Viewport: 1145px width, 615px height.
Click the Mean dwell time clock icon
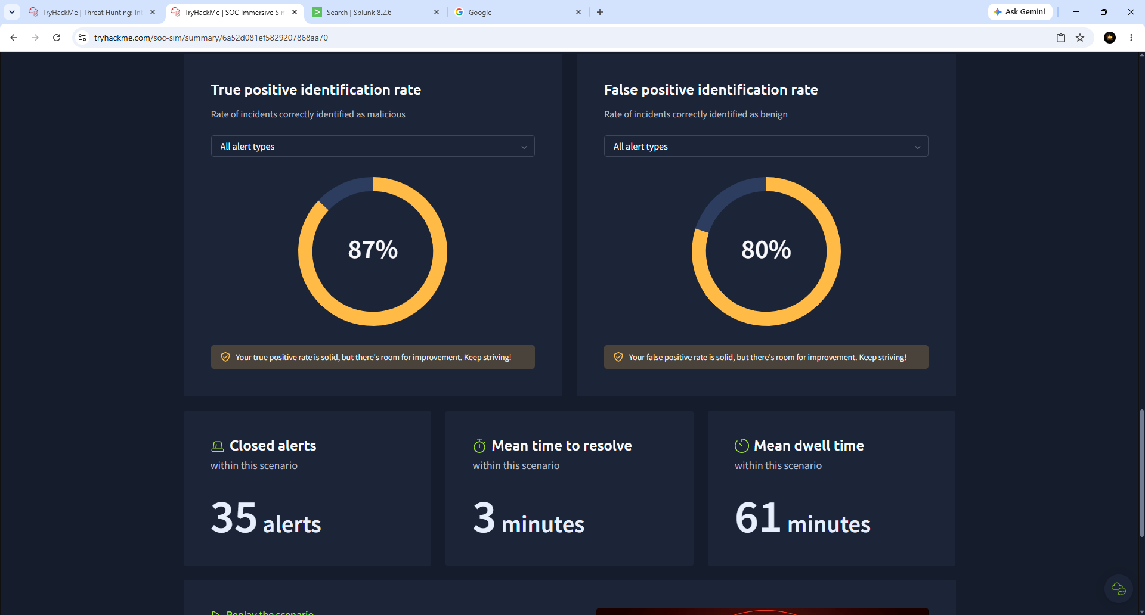(x=741, y=446)
